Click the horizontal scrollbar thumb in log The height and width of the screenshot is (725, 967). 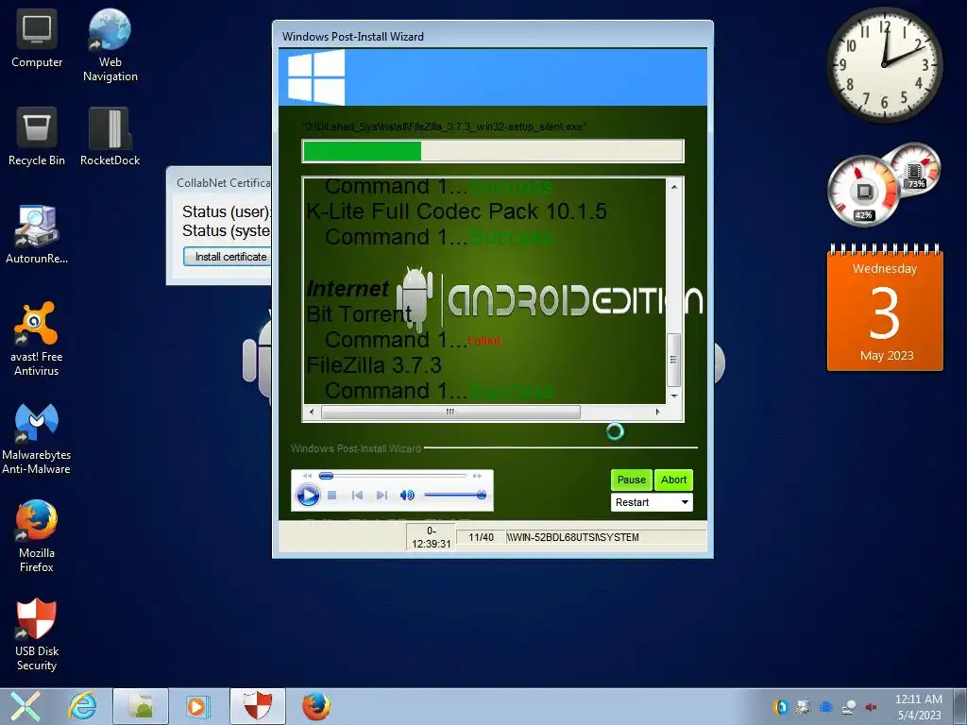450,412
